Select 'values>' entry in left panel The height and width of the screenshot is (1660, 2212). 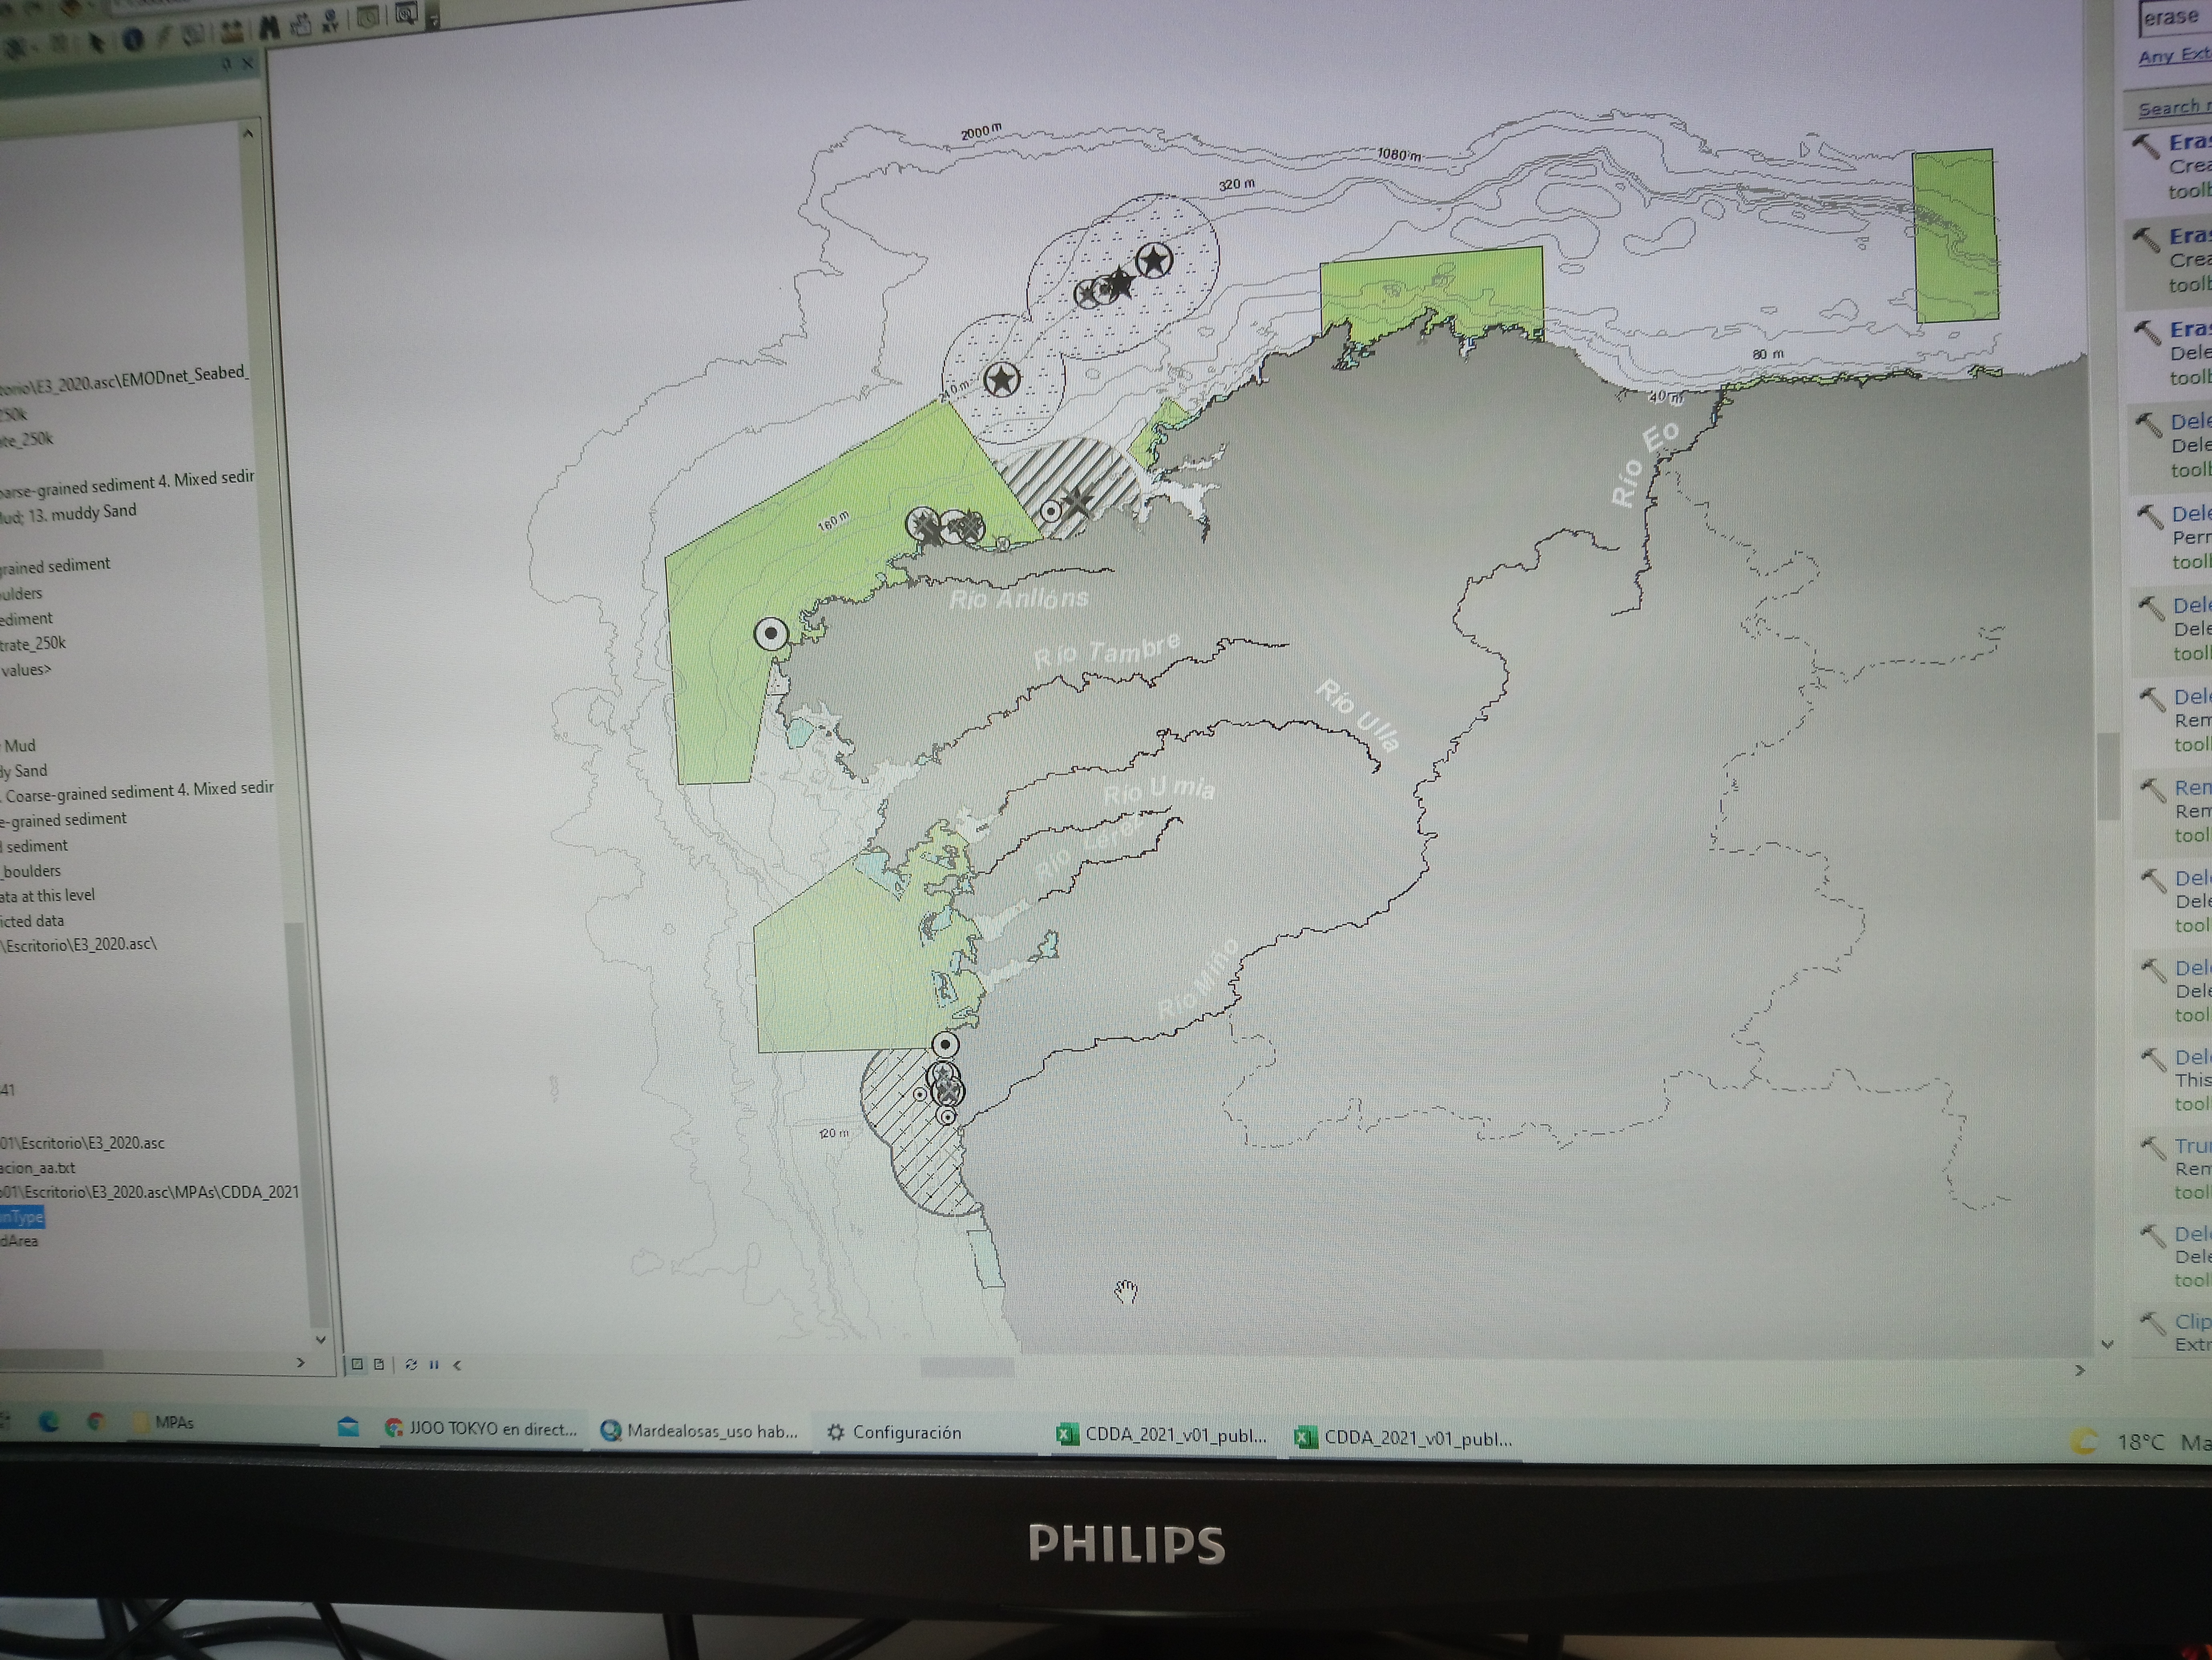click(x=26, y=670)
